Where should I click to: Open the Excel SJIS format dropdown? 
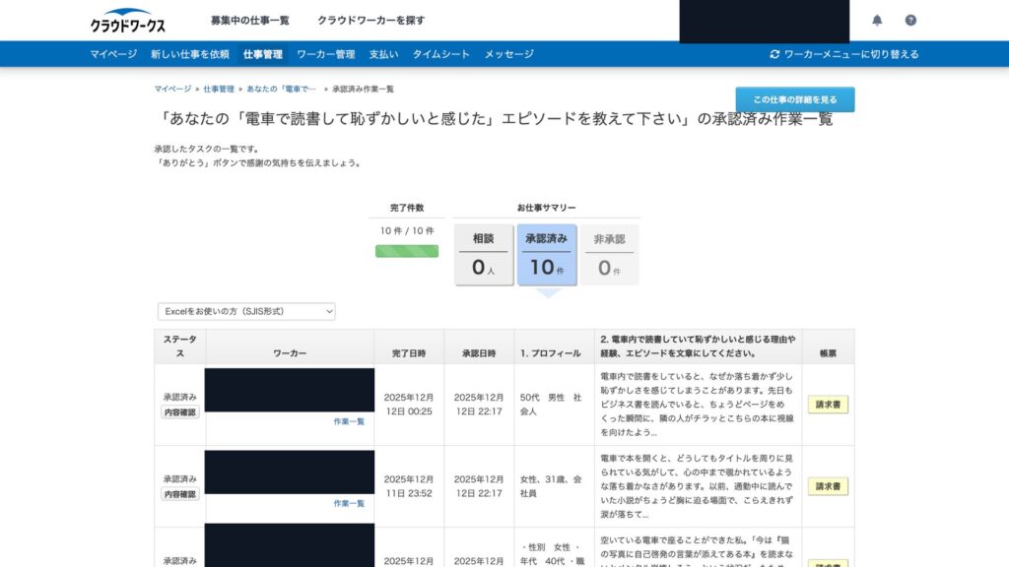click(246, 311)
